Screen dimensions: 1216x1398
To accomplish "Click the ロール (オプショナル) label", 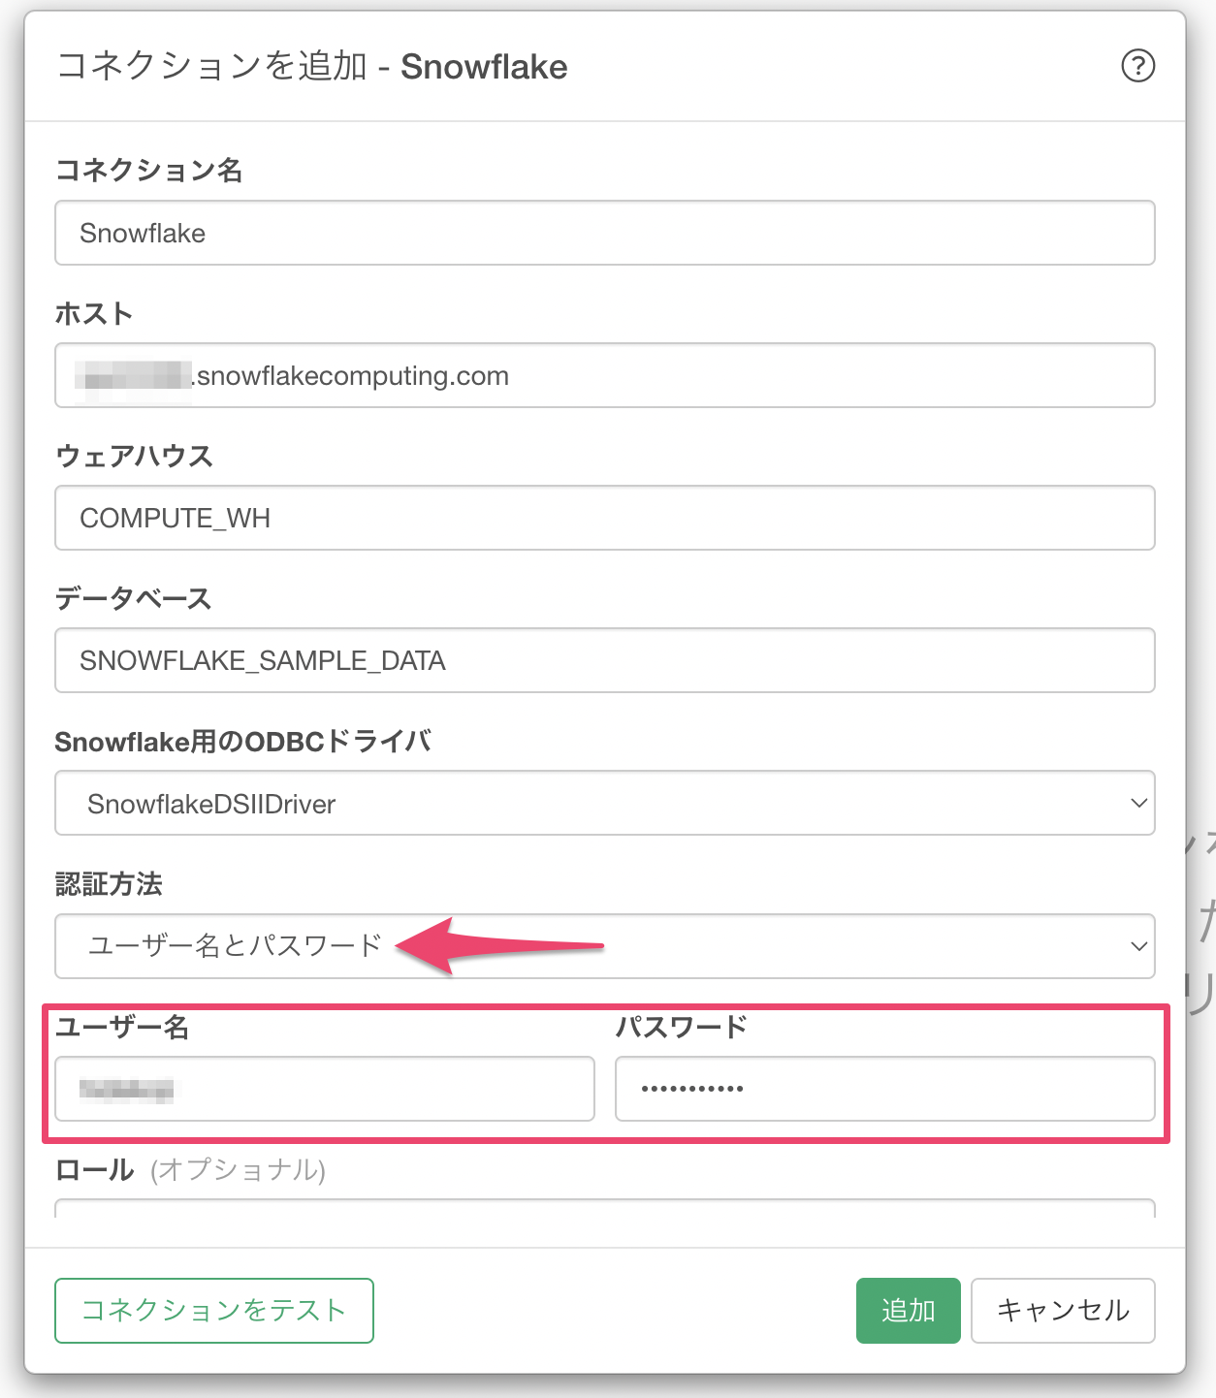I will (x=191, y=1170).
